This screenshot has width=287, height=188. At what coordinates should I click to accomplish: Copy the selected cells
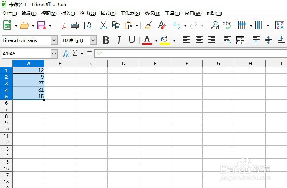[116, 25]
